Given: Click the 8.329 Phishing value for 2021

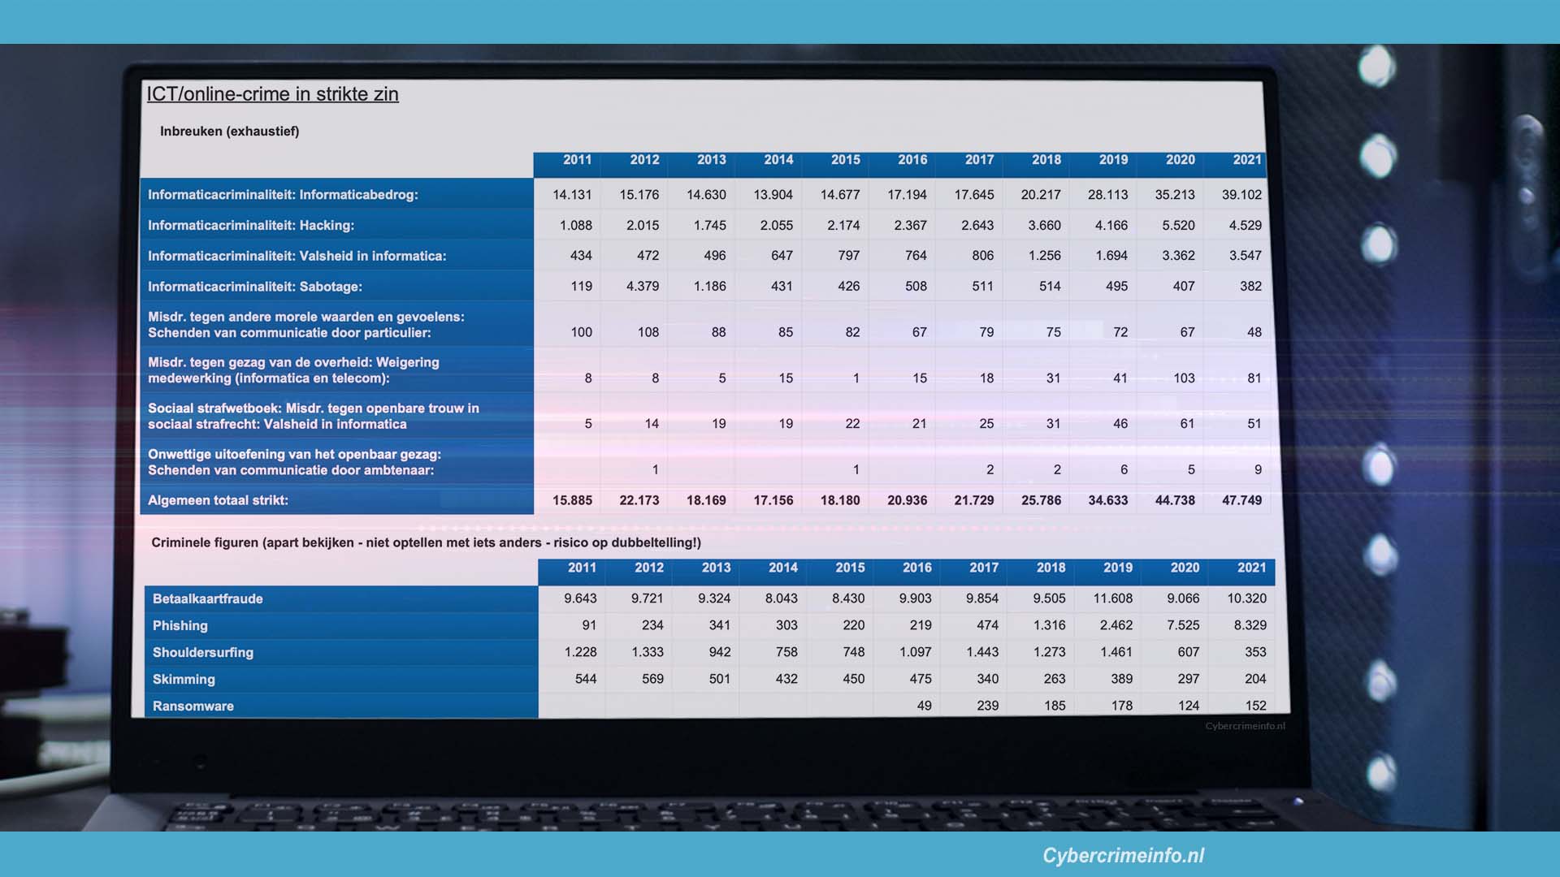Looking at the screenshot, I should point(1250,625).
